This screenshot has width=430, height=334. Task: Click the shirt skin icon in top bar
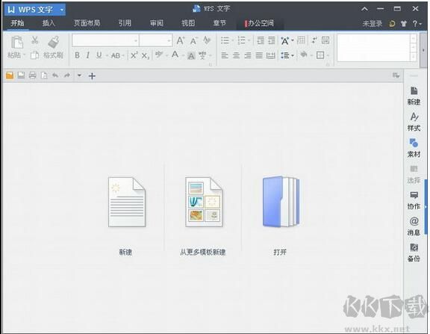point(403,24)
